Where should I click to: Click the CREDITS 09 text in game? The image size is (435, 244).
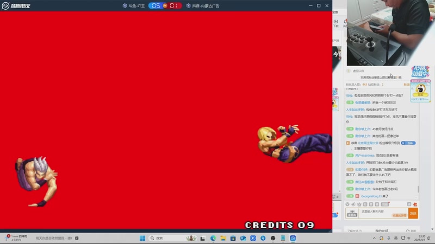point(279,225)
